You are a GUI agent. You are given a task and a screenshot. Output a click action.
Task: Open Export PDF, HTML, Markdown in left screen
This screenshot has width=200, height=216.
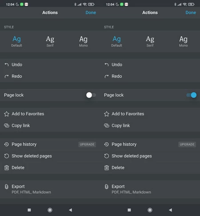click(x=50, y=189)
